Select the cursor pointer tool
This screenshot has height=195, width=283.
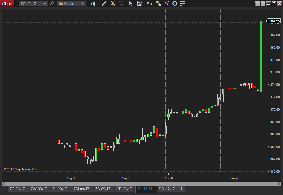click(131, 3)
